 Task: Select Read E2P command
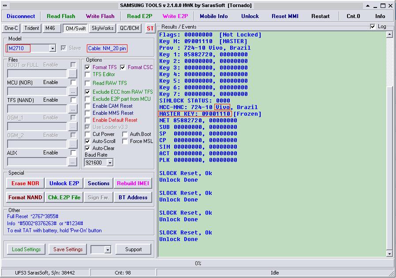[x=139, y=16]
